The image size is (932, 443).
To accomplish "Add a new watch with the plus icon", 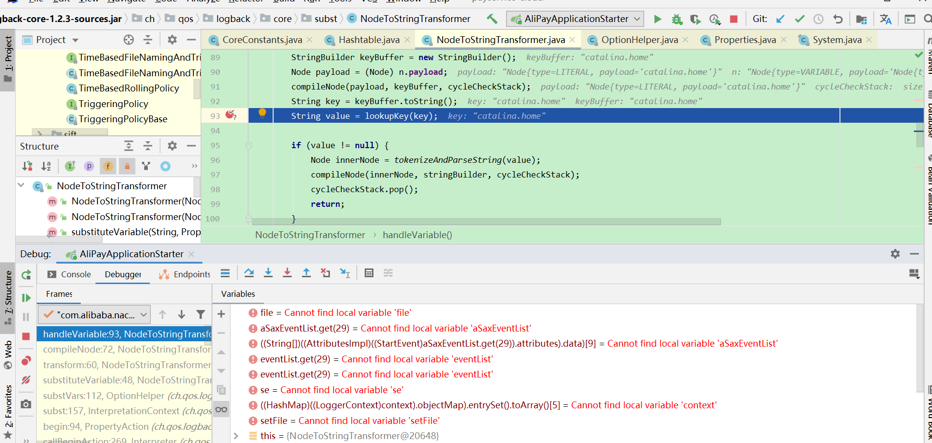I will click(221, 314).
